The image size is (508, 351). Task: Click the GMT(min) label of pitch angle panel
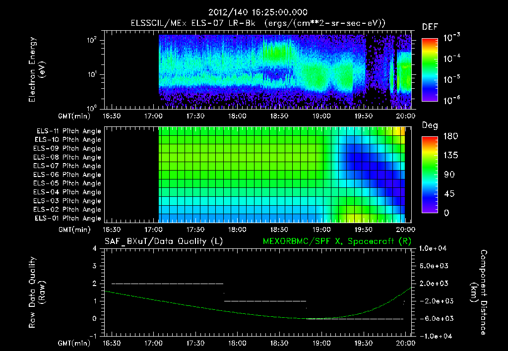[74, 230]
